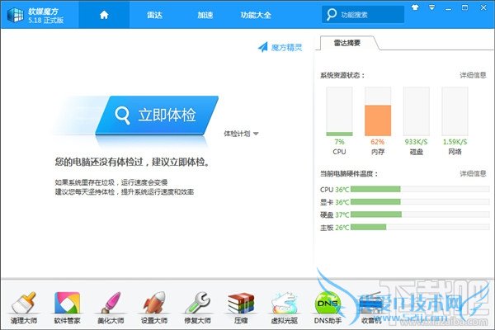Image resolution: width=495 pixels, height=330 pixels.
Task: Select the 雷达摘要 panel tab
Action: [x=347, y=43]
